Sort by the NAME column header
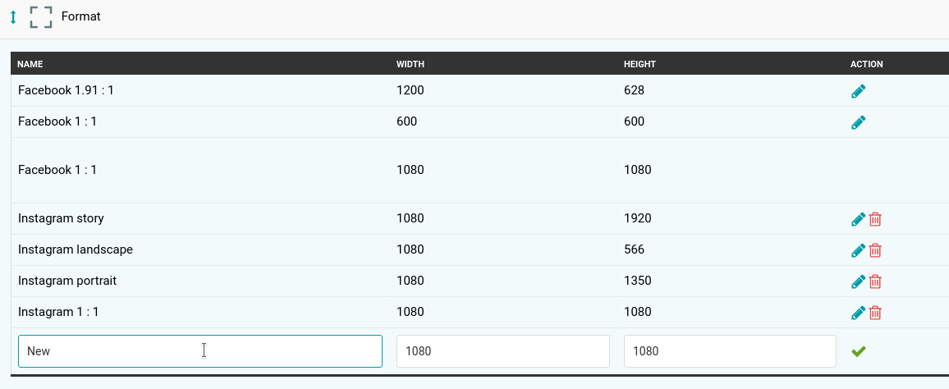This screenshot has width=949, height=389. 30,64
